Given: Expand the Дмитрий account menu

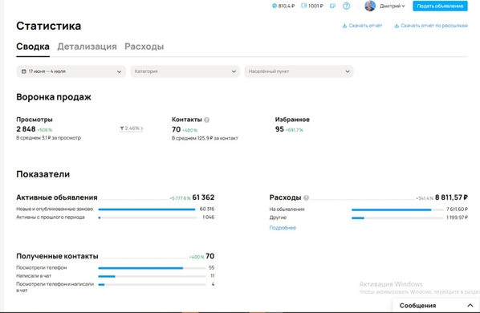Looking at the screenshot, I should (x=393, y=6).
